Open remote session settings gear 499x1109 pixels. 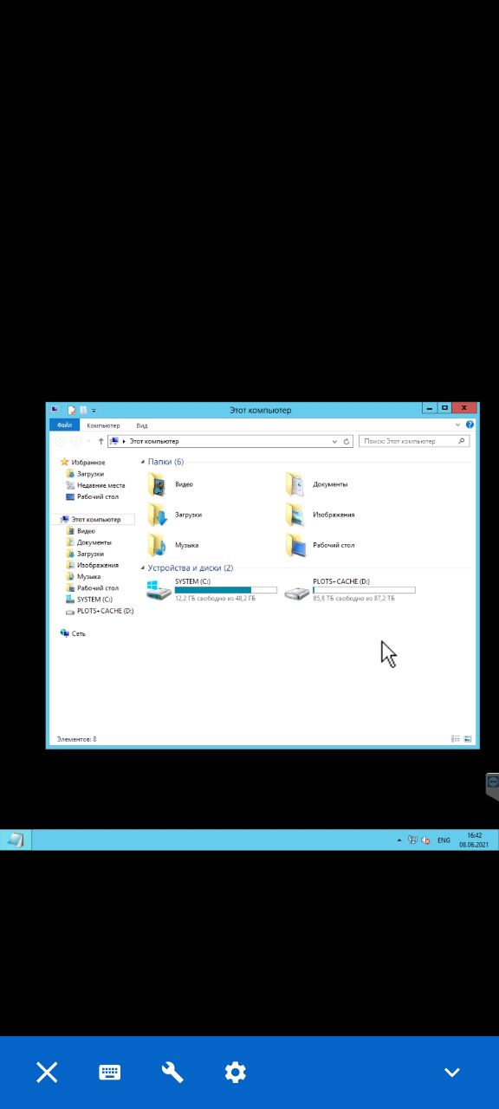(235, 1073)
